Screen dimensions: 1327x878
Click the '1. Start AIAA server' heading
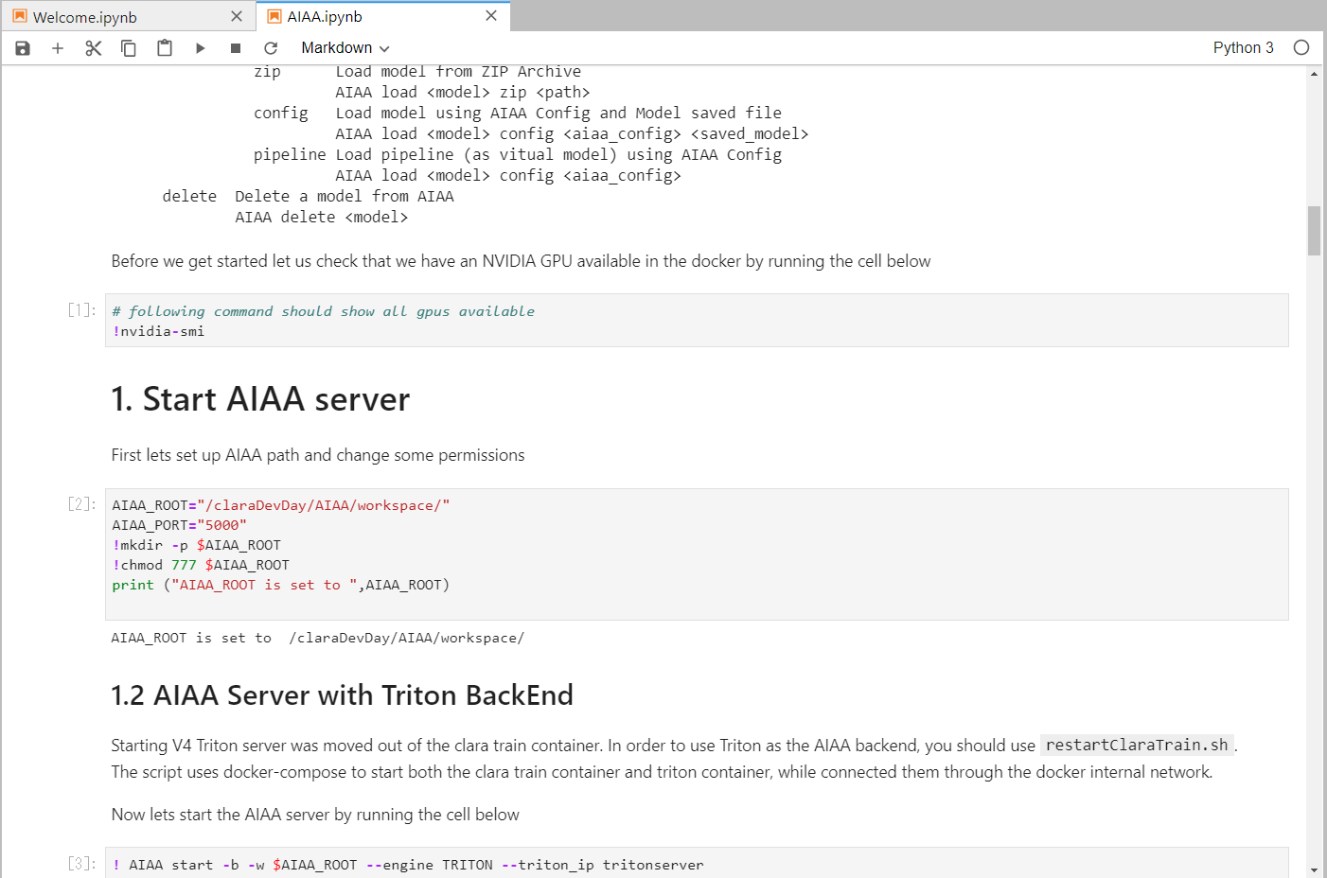(260, 399)
